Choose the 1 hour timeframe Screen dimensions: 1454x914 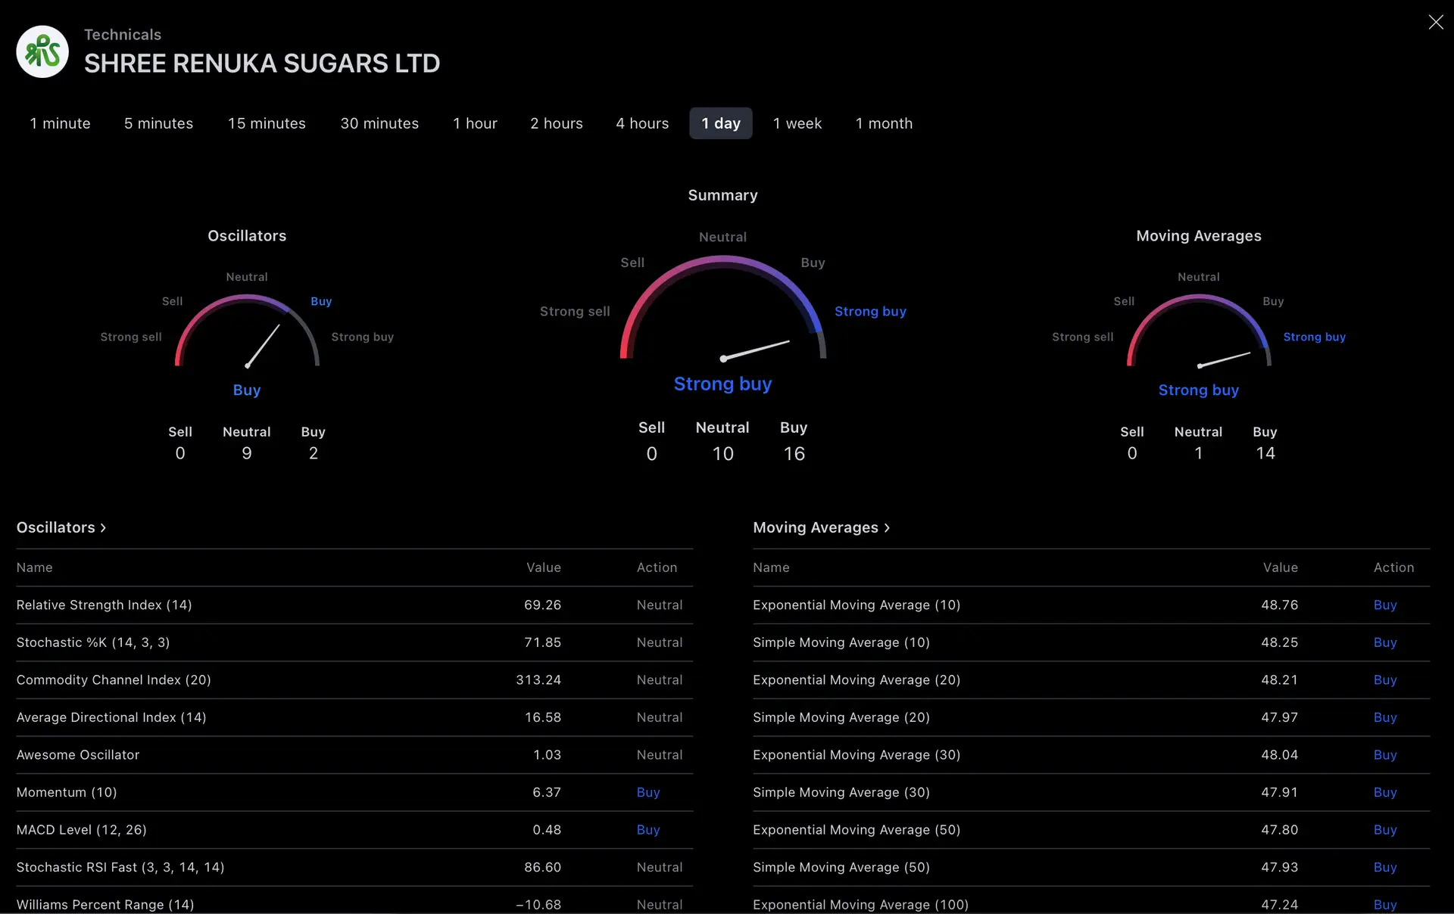[475, 123]
